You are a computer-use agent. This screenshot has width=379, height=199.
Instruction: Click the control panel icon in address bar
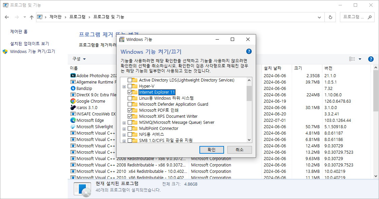coord(40,17)
